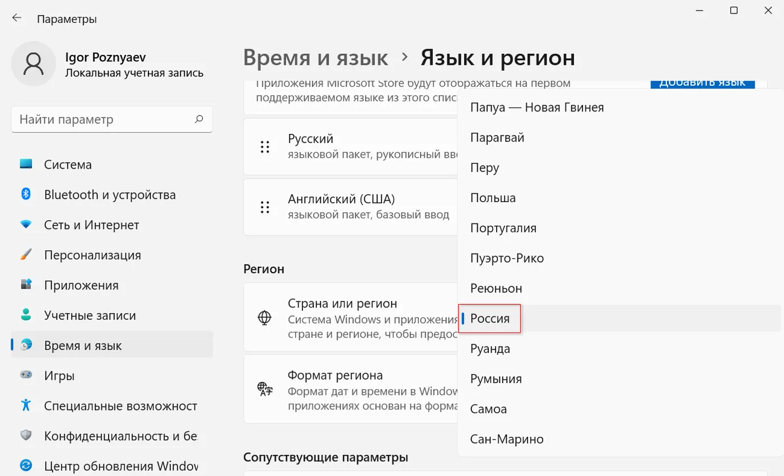Pick Португалия in country list
Screen dimensions: 784x476
(x=503, y=228)
